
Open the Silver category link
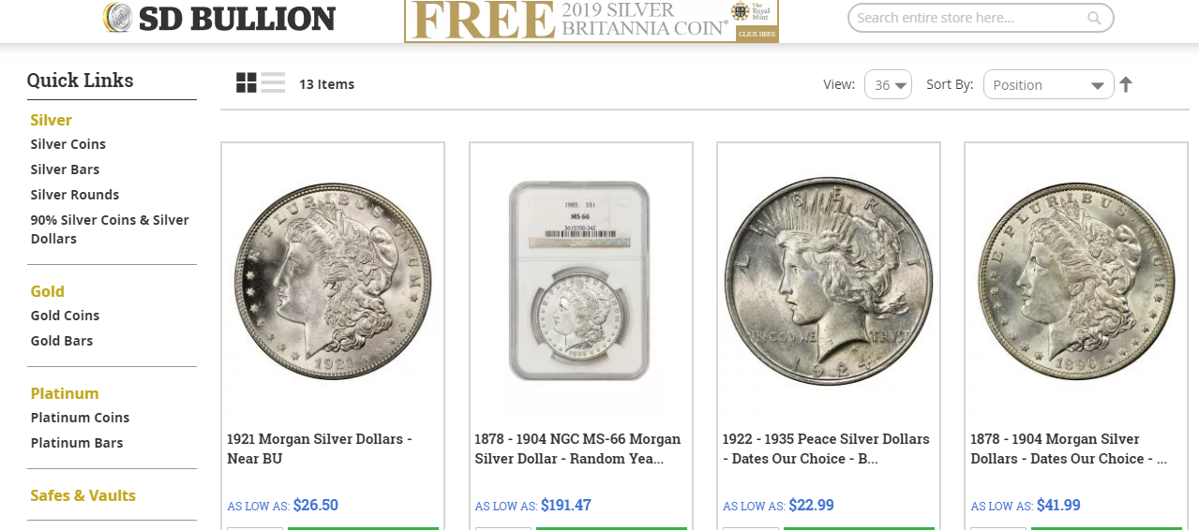click(52, 120)
